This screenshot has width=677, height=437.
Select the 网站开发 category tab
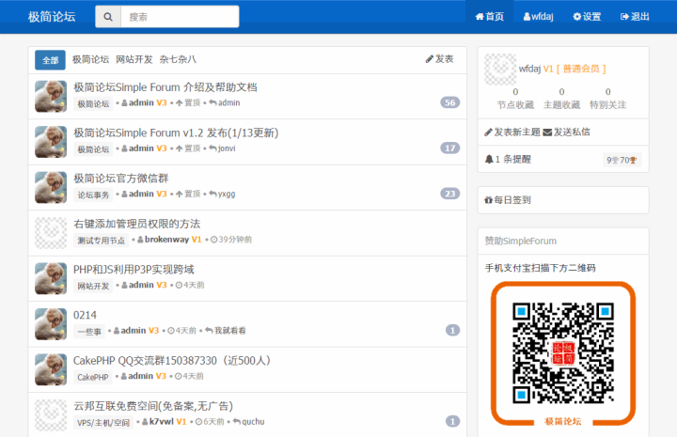(x=134, y=59)
